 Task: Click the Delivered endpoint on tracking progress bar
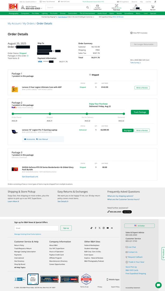(124, 114)
